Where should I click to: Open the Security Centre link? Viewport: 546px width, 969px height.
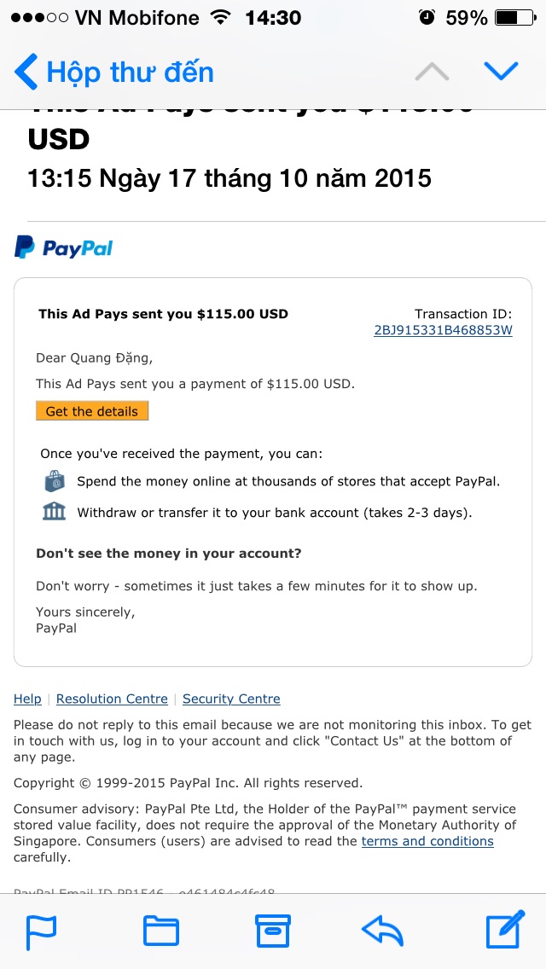(x=231, y=699)
